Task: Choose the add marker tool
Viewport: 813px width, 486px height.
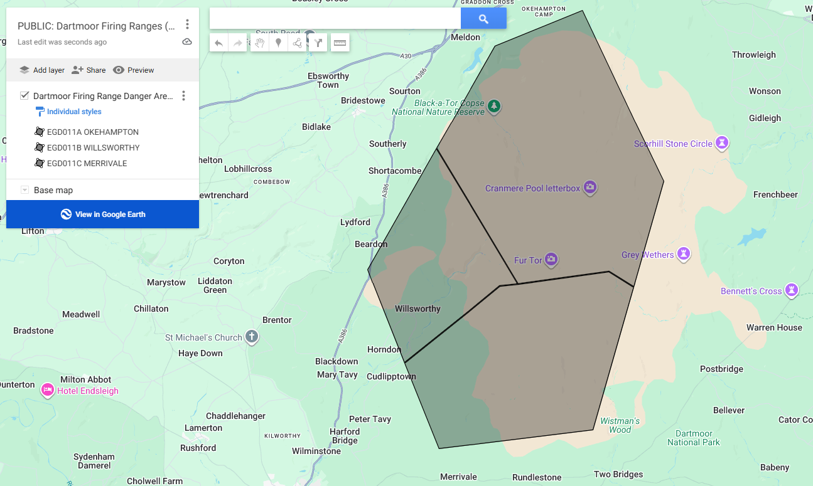Action: click(278, 43)
